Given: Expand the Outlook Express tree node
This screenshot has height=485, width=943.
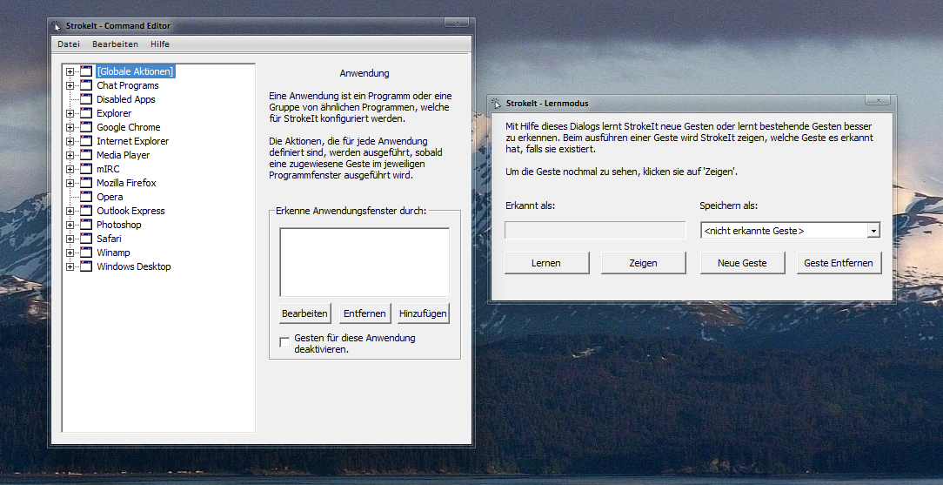Looking at the screenshot, I should 70,211.
